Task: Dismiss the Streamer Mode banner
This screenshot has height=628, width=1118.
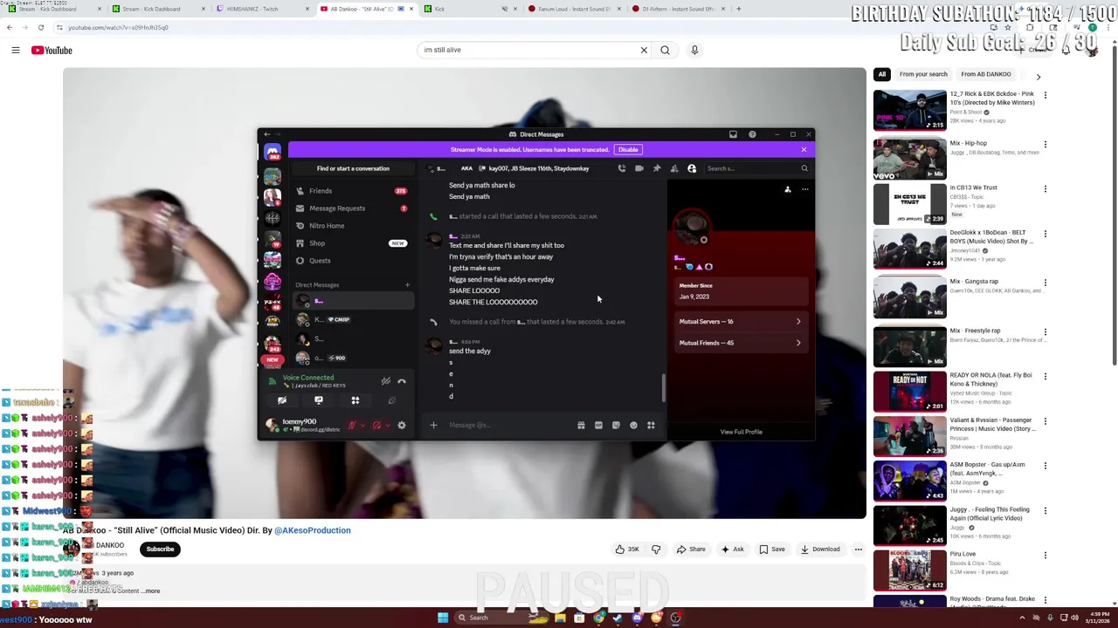Action: 804,150
